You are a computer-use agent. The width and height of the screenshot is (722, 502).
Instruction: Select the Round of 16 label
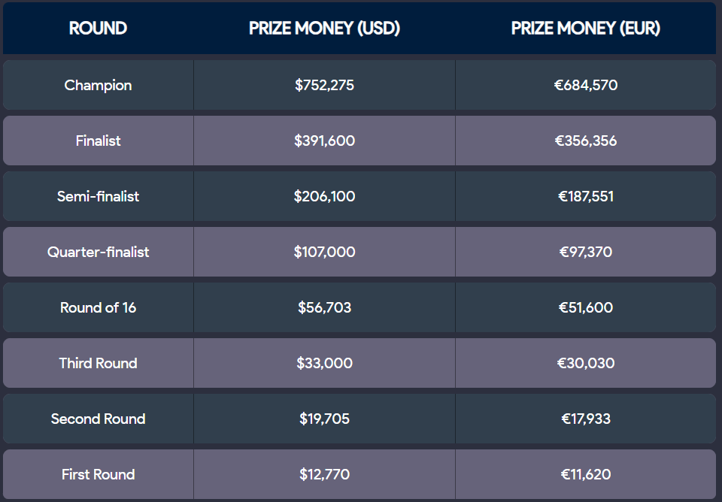click(98, 307)
